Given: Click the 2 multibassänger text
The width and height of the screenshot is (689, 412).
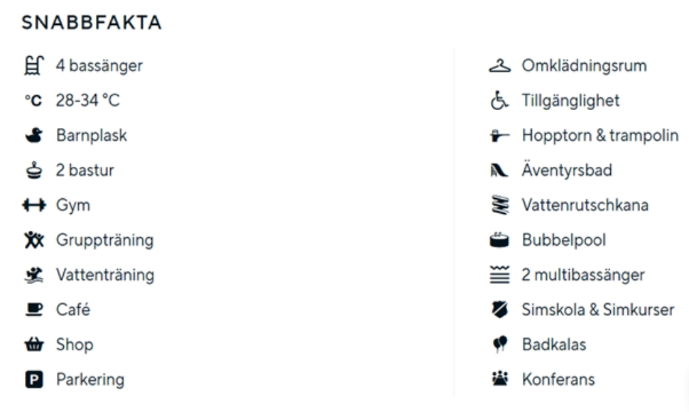Looking at the screenshot, I should pyautogui.click(x=583, y=276).
